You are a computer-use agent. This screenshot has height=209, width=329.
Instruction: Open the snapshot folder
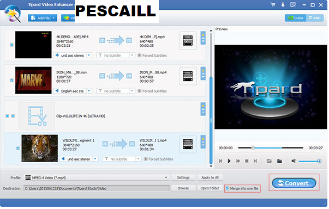(x=279, y=161)
